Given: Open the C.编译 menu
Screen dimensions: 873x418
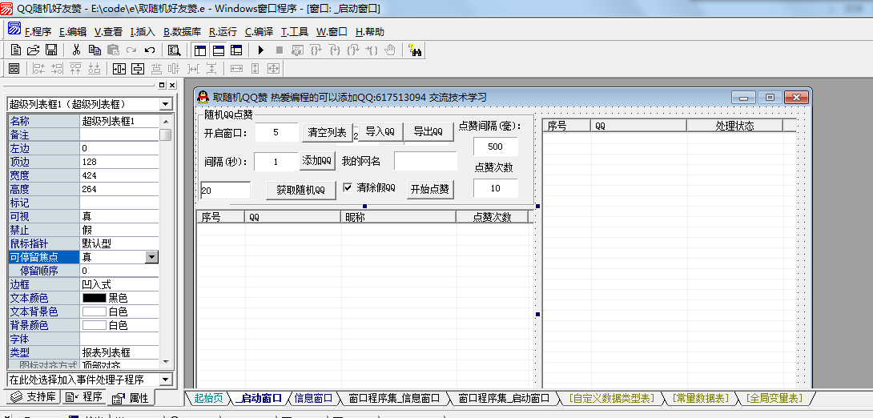Looking at the screenshot, I should click(259, 32).
